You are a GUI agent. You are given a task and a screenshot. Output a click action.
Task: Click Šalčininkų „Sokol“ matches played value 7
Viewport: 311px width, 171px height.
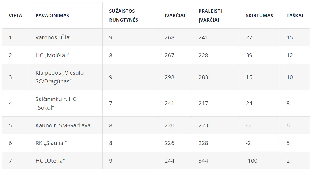click(111, 103)
